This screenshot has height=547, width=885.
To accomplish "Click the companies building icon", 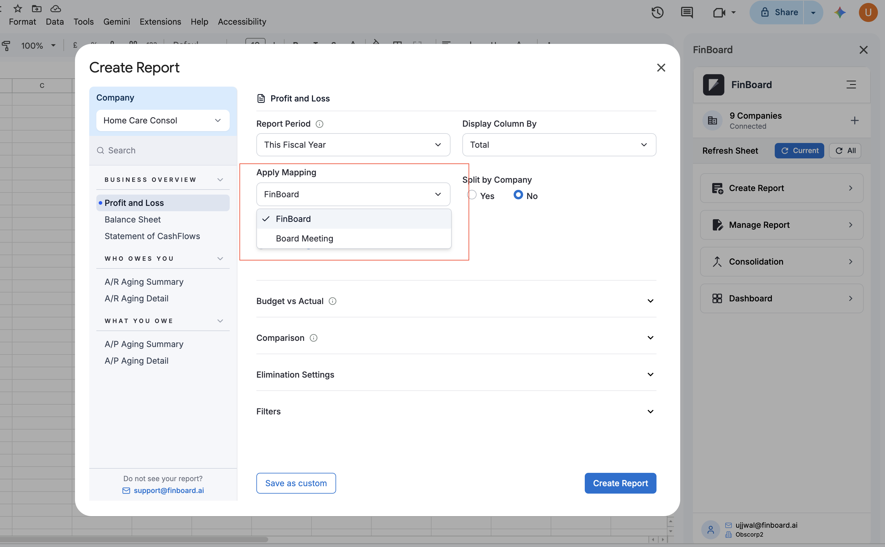I will (x=712, y=120).
